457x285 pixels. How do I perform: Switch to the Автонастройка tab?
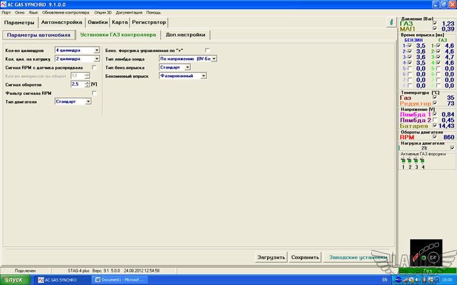pyautogui.click(x=62, y=22)
